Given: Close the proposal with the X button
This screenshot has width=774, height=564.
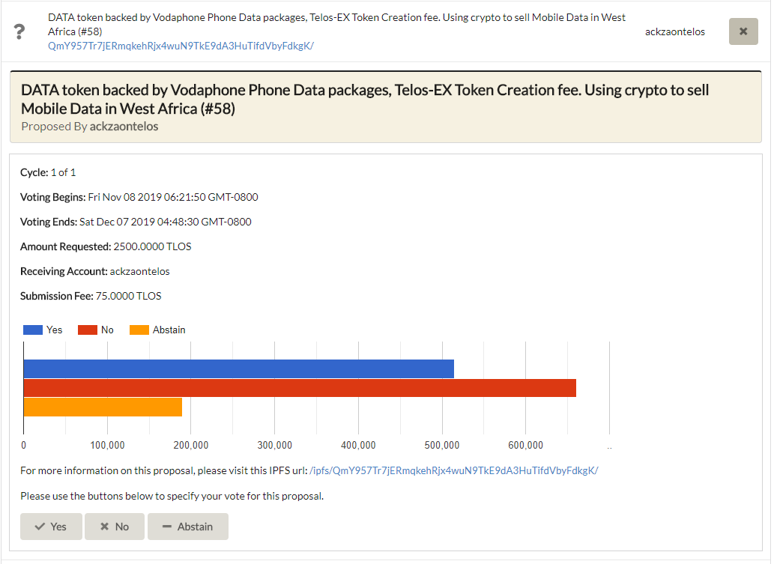Looking at the screenshot, I should pyautogui.click(x=743, y=31).
